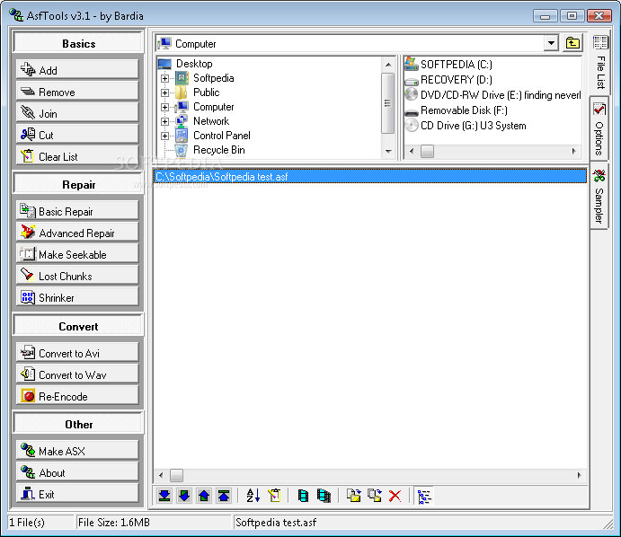Click the Add button
621x537 pixels.
pos(77,70)
